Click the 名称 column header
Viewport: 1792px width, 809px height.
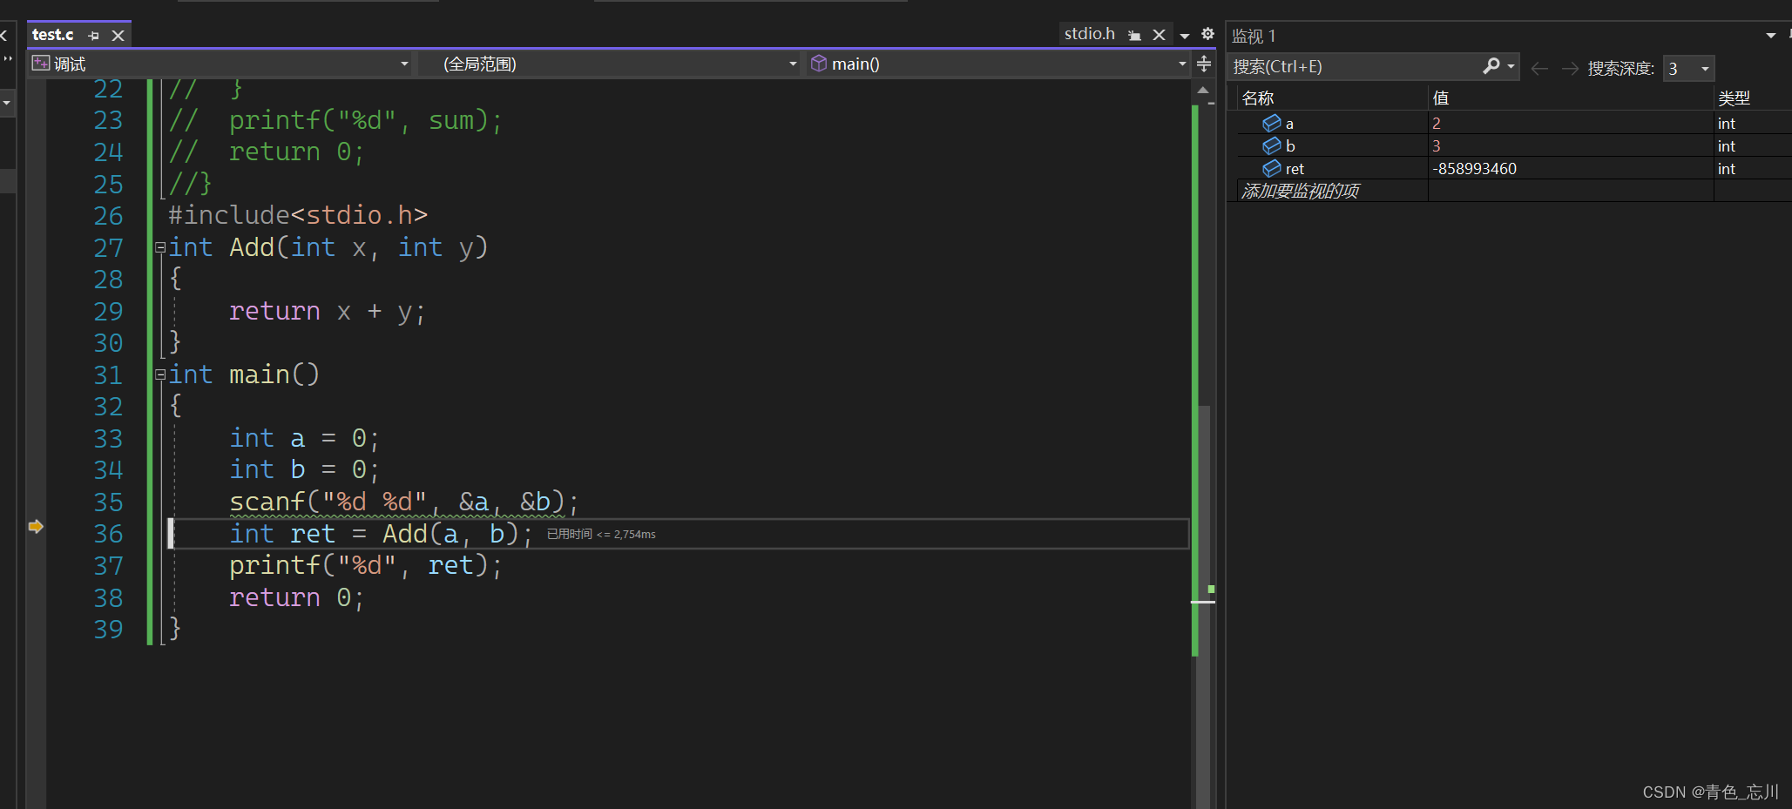[x=1258, y=98]
